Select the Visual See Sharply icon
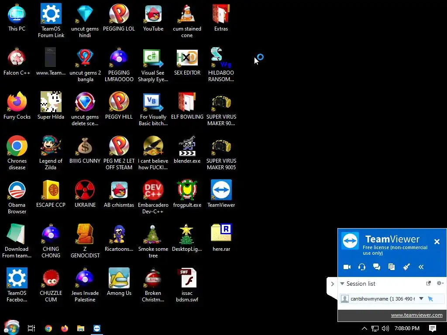 [x=153, y=65]
